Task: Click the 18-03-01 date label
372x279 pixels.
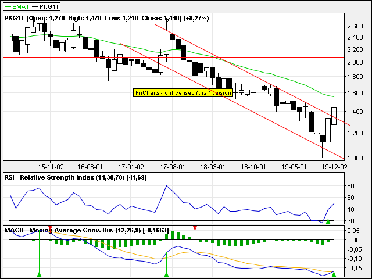Action: point(213,167)
